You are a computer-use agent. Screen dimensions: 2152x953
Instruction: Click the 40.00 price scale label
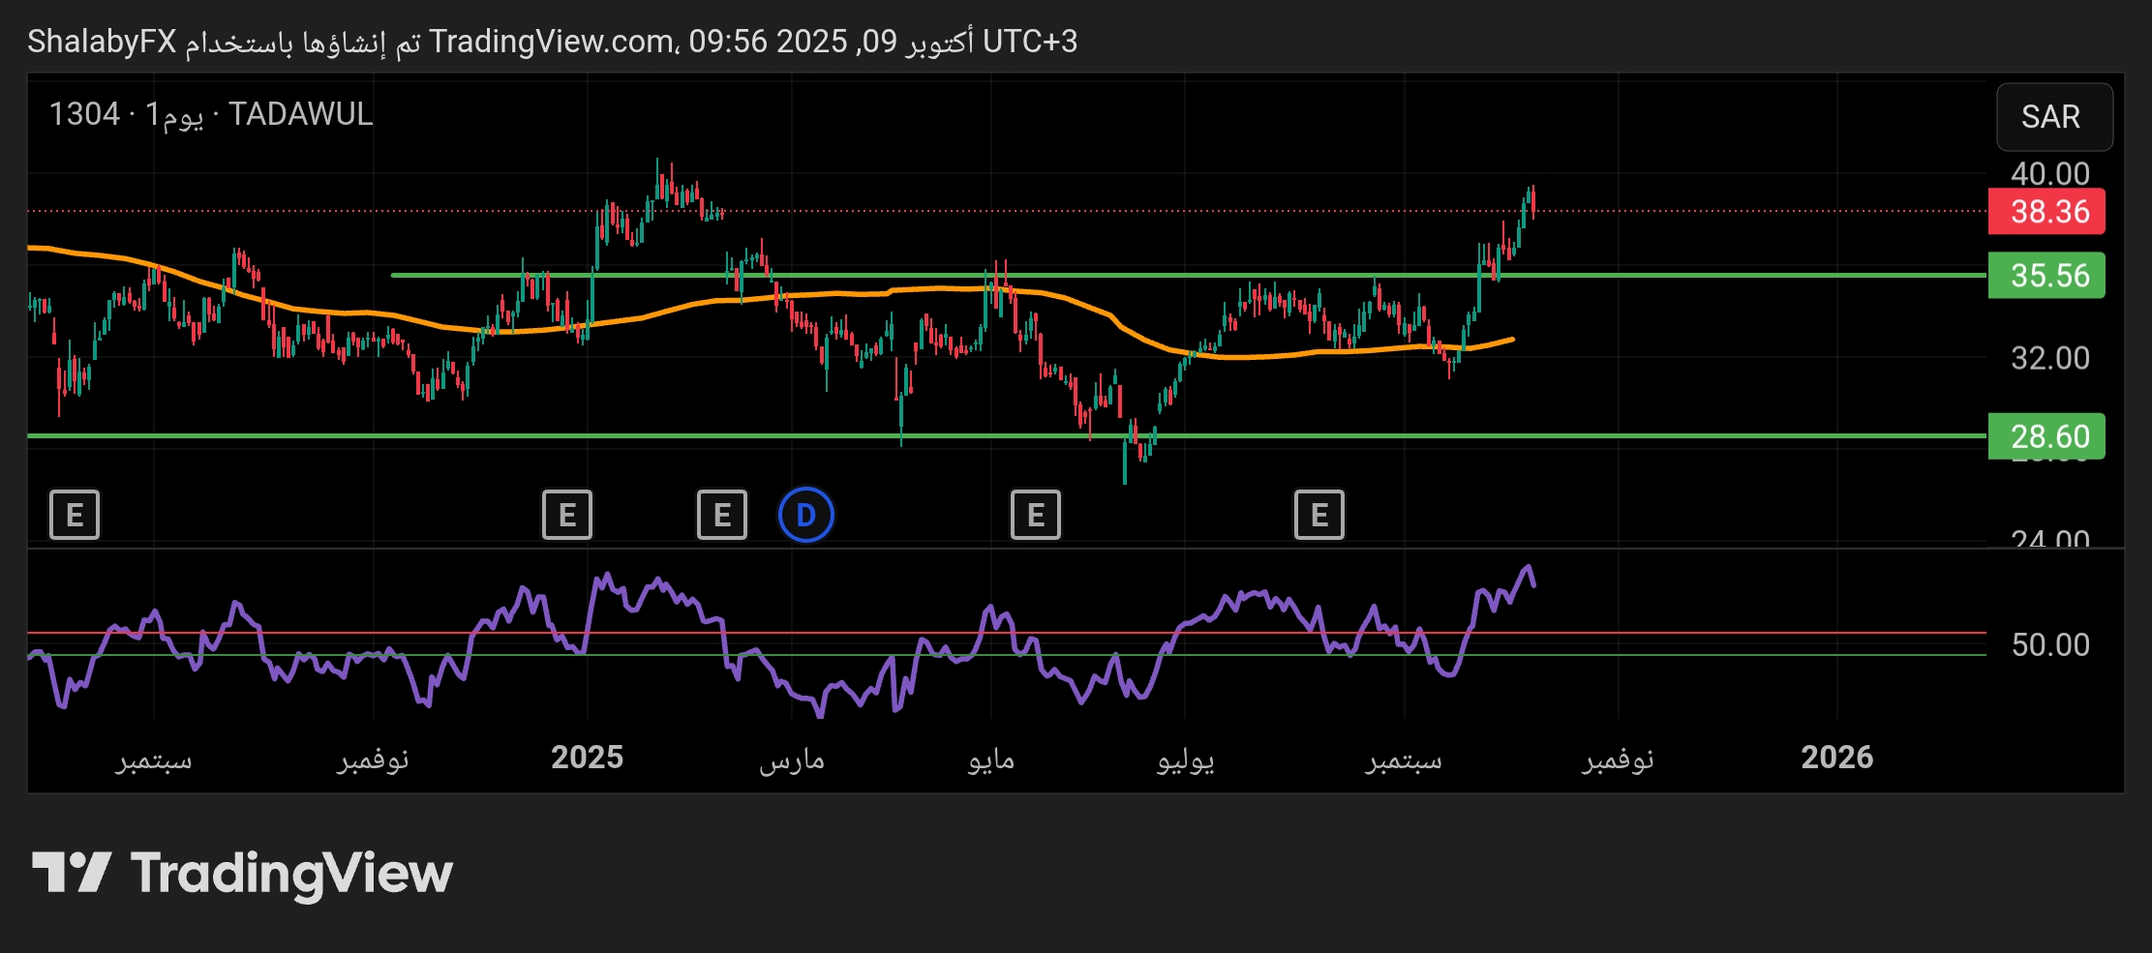2049,174
